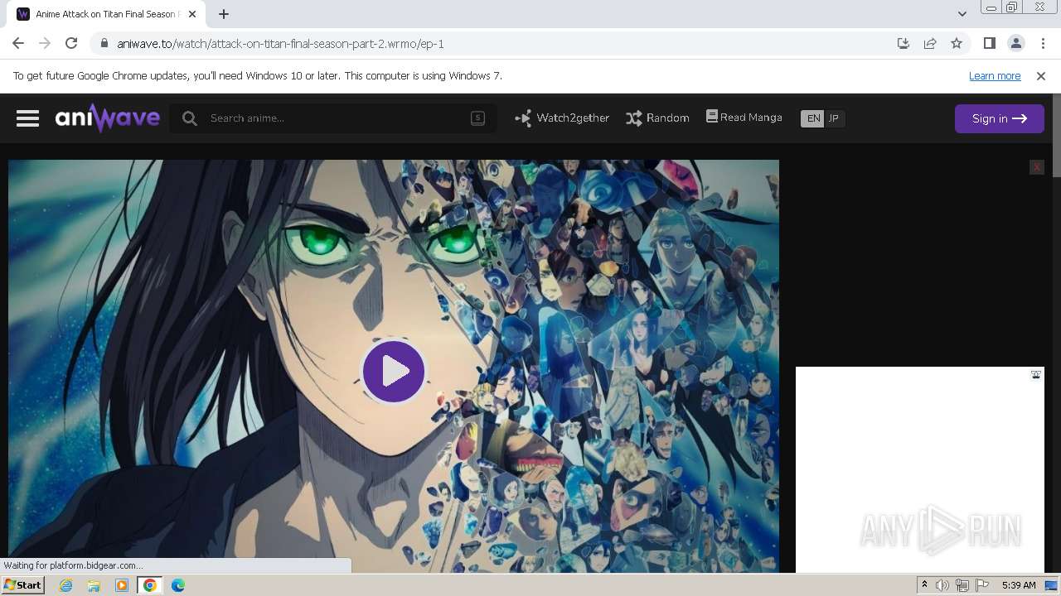Open File Explorer from taskbar
The width and height of the screenshot is (1061, 596).
(94, 585)
